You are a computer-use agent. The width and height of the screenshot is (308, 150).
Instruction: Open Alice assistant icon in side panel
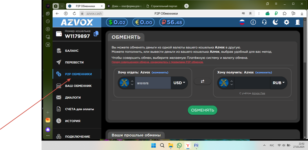pos(48,129)
